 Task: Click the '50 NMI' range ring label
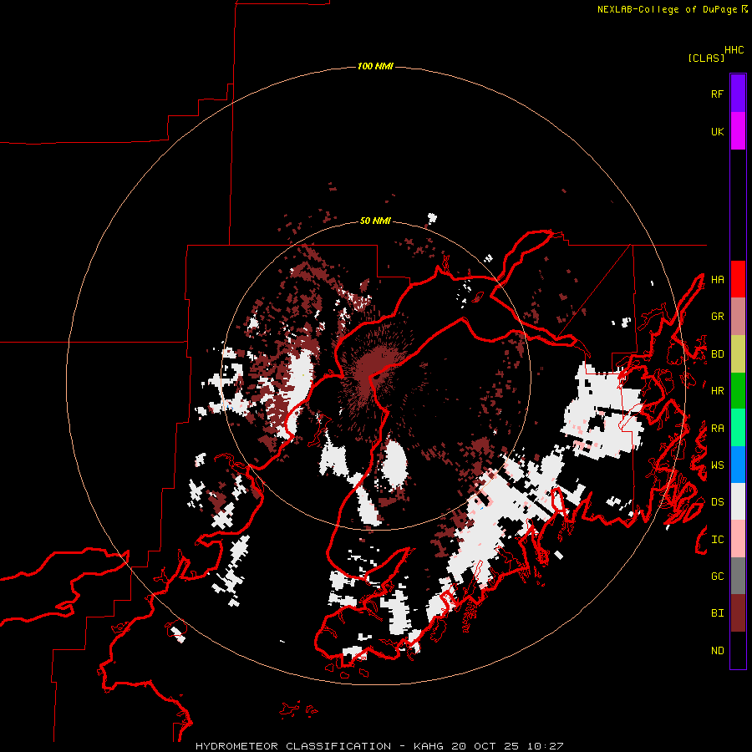pos(375,221)
